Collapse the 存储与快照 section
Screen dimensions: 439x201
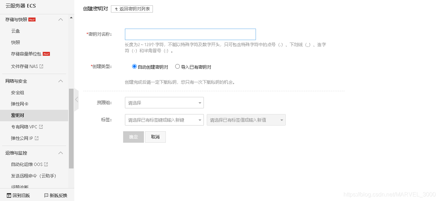[x=61, y=20]
